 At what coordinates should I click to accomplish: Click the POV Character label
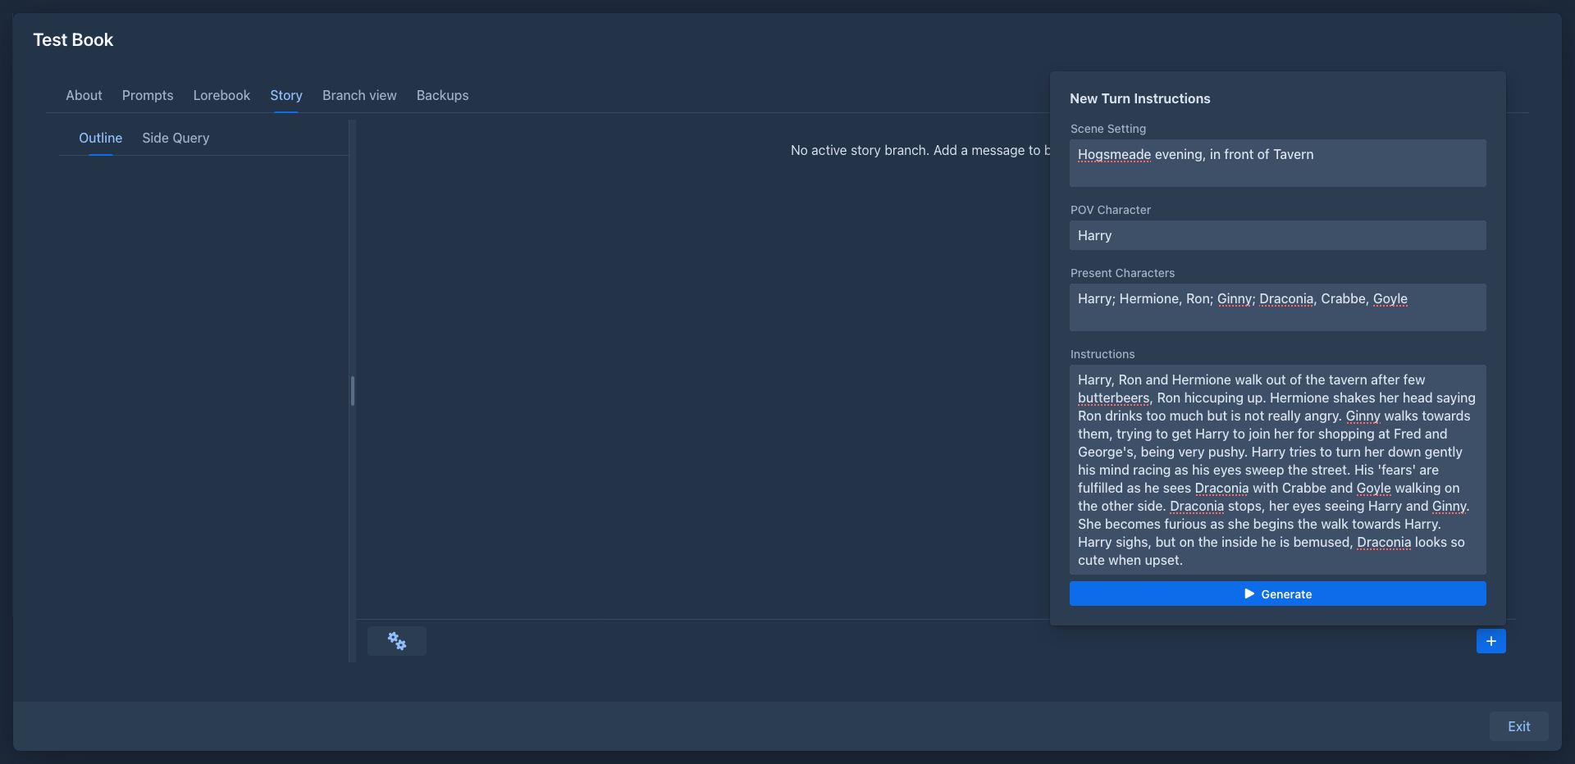point(1110,210)
